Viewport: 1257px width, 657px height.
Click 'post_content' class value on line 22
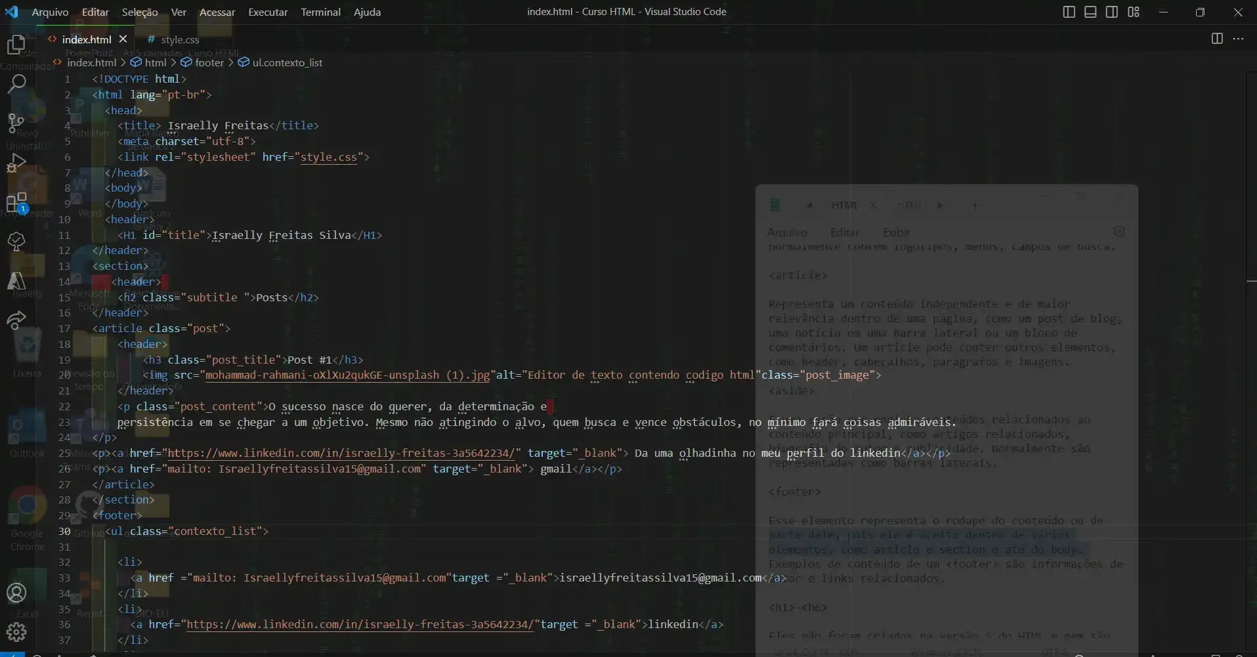(219, 406)
